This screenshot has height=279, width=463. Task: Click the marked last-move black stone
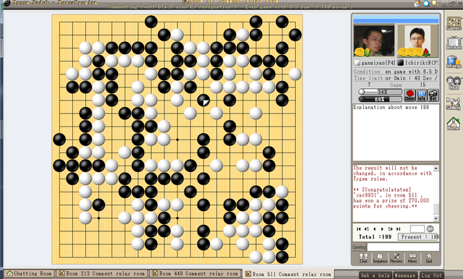tap(203, 100)
